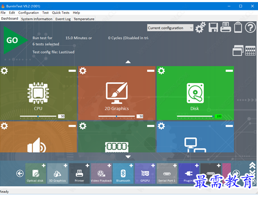Open Network test settings gear
258x198 pixels.
click(x=161, y=126)
